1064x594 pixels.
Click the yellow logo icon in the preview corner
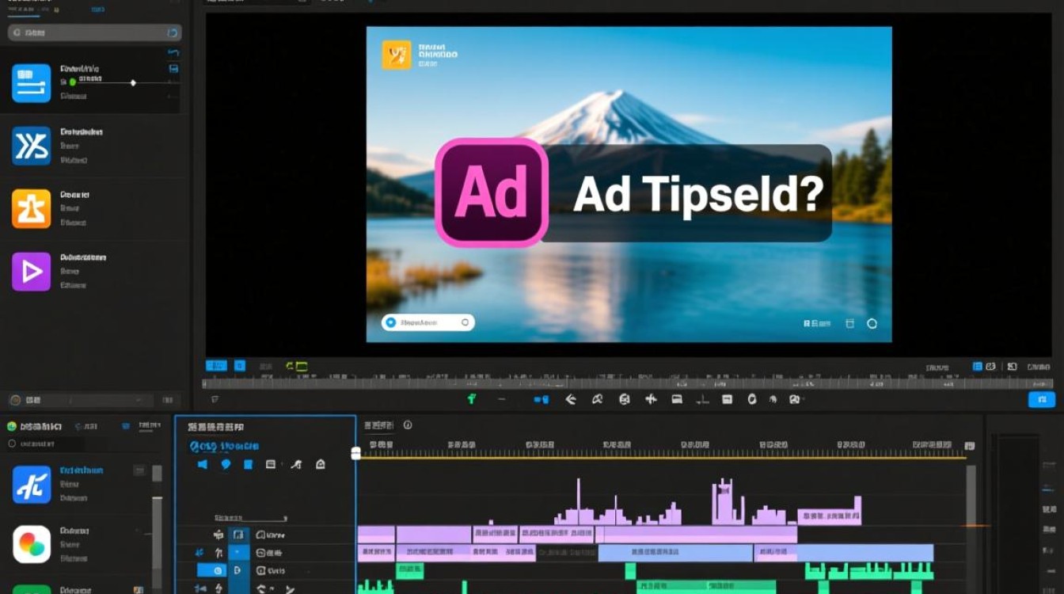[397, 55]
